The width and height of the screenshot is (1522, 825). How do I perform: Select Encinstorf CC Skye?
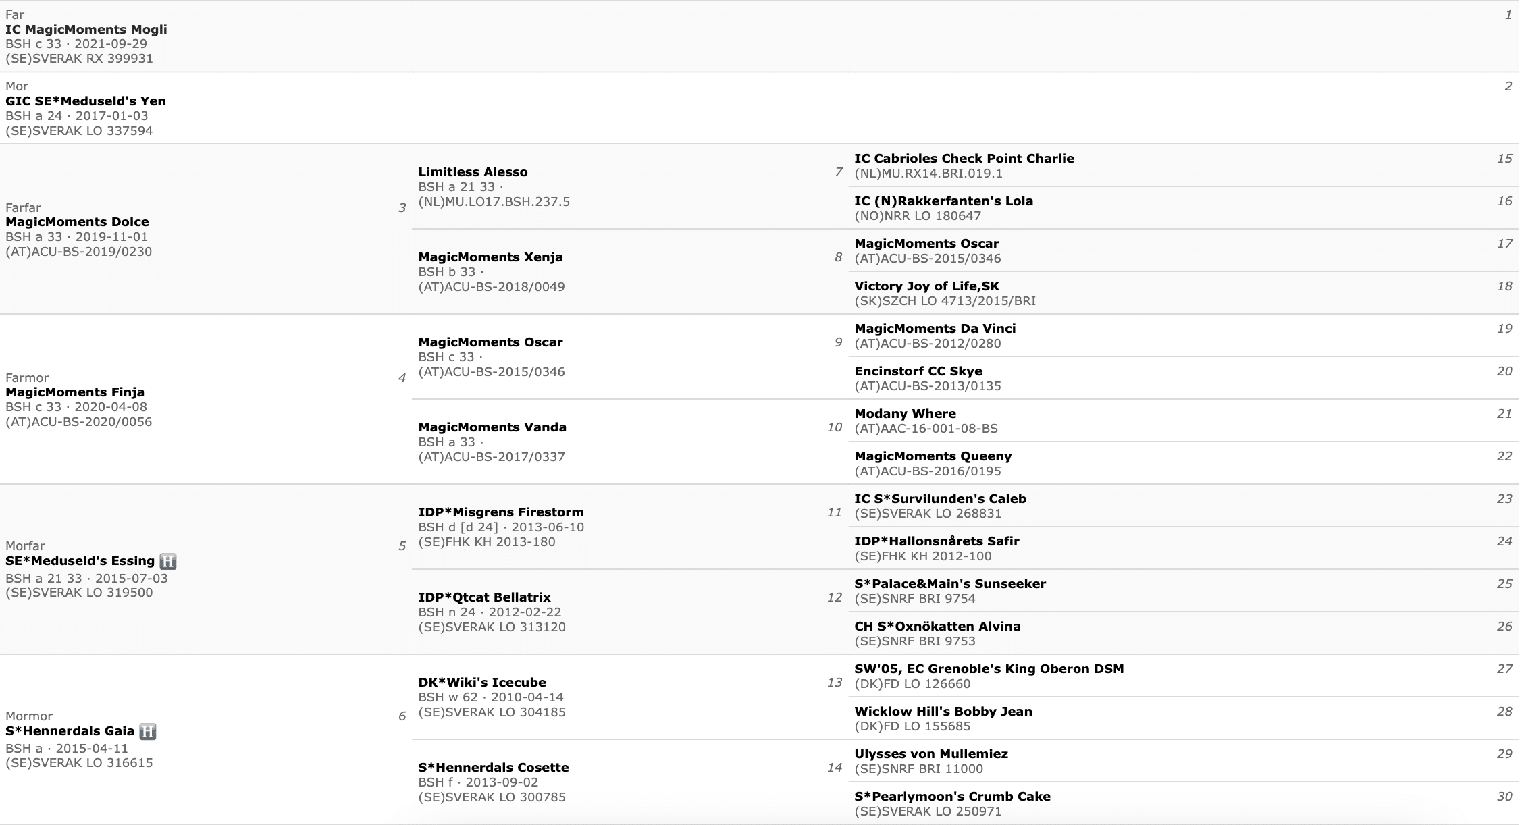[918, 371]
